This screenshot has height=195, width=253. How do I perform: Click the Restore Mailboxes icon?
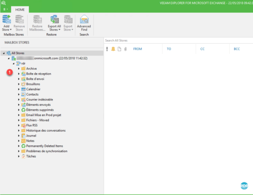point(38,19)
